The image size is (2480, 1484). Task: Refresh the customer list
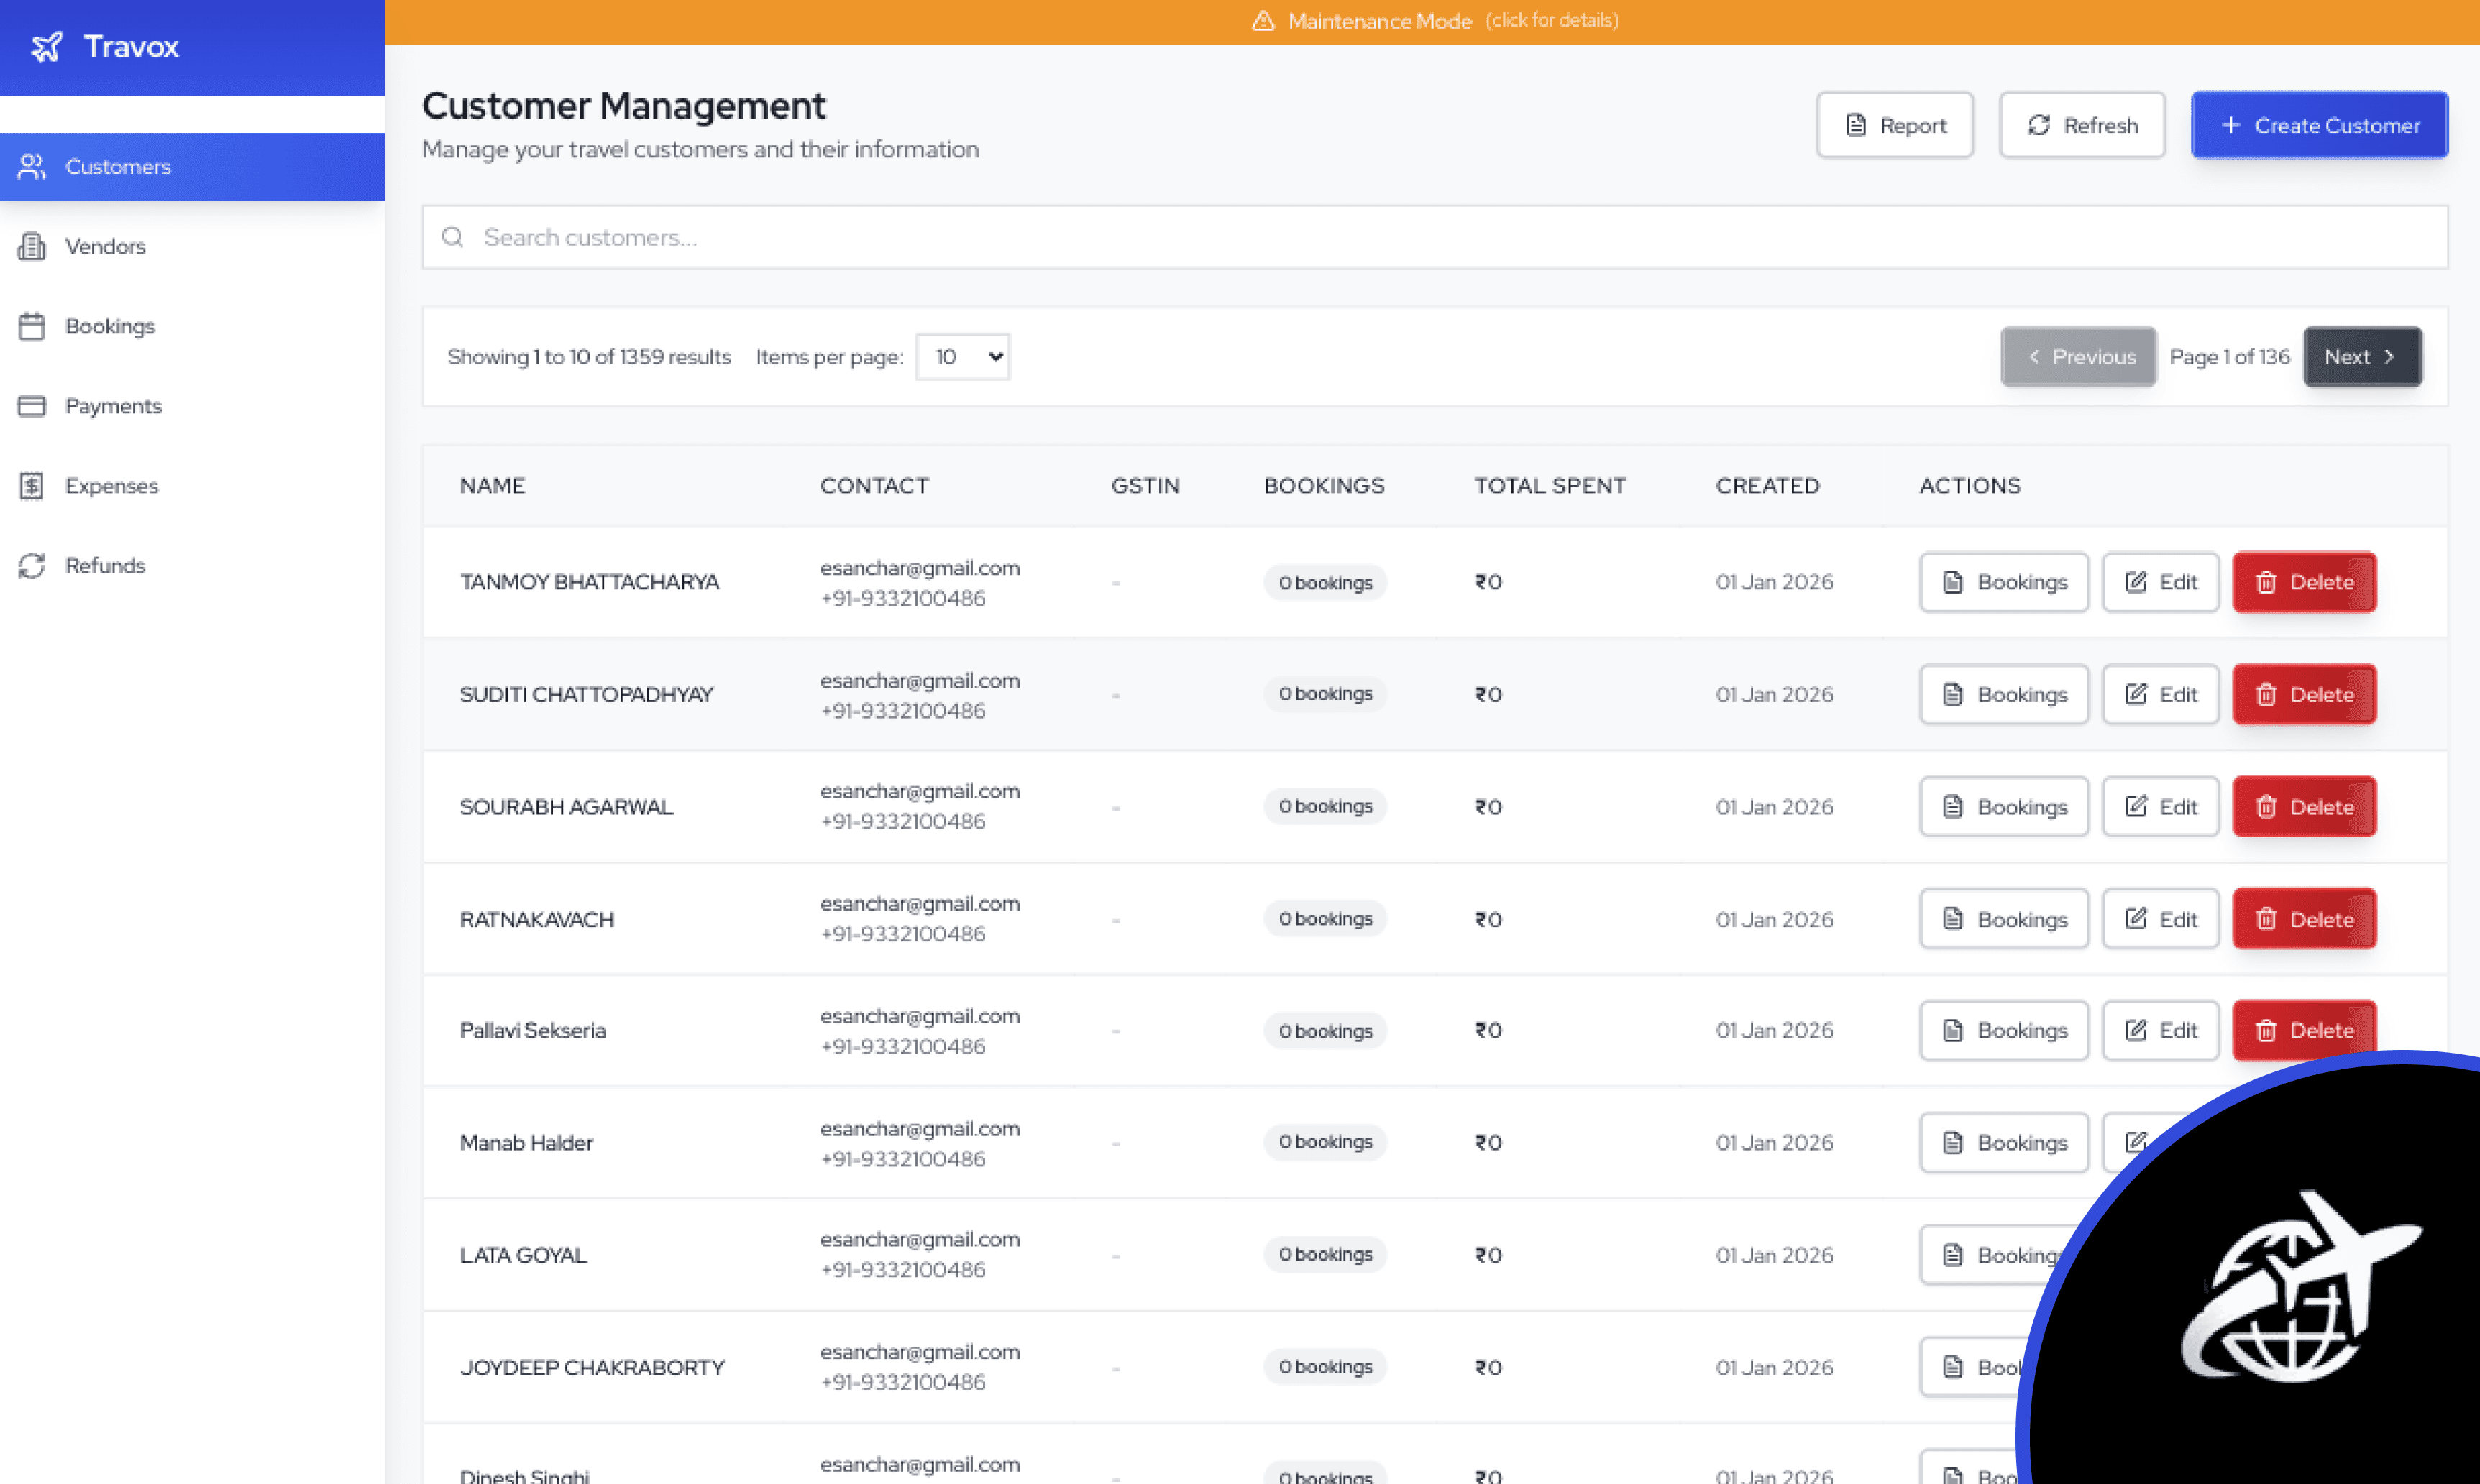(2082, 125)
